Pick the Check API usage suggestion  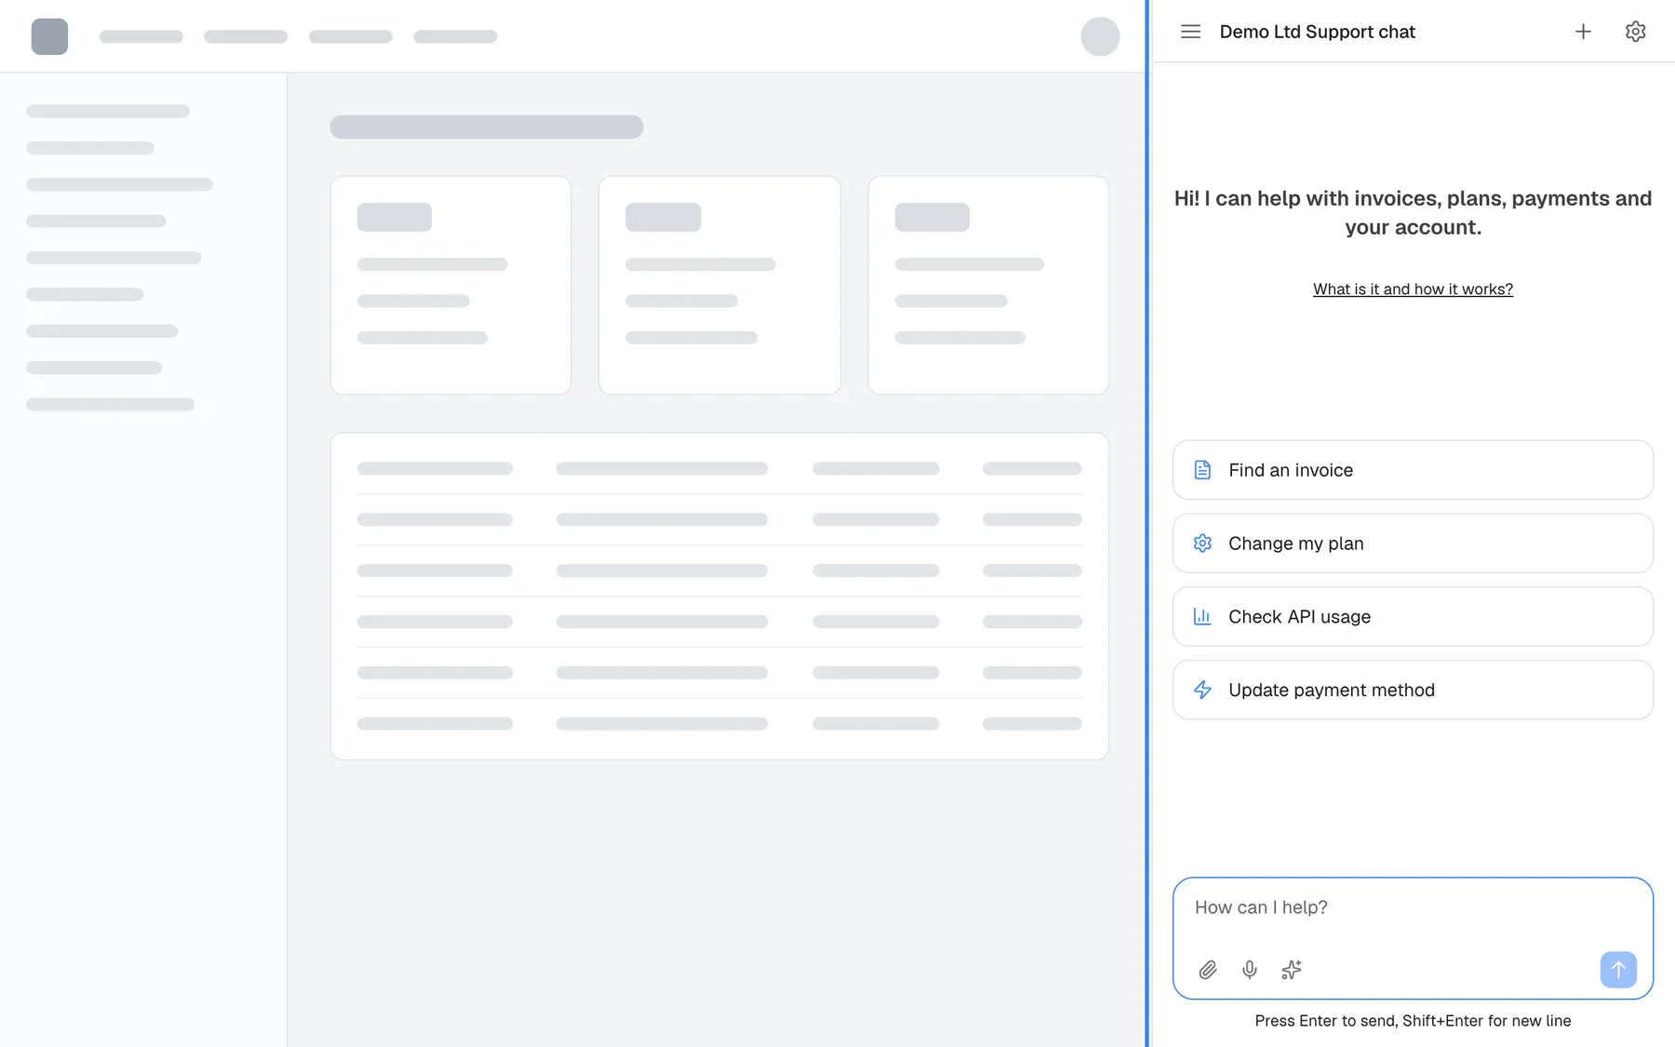[1413, 616]
